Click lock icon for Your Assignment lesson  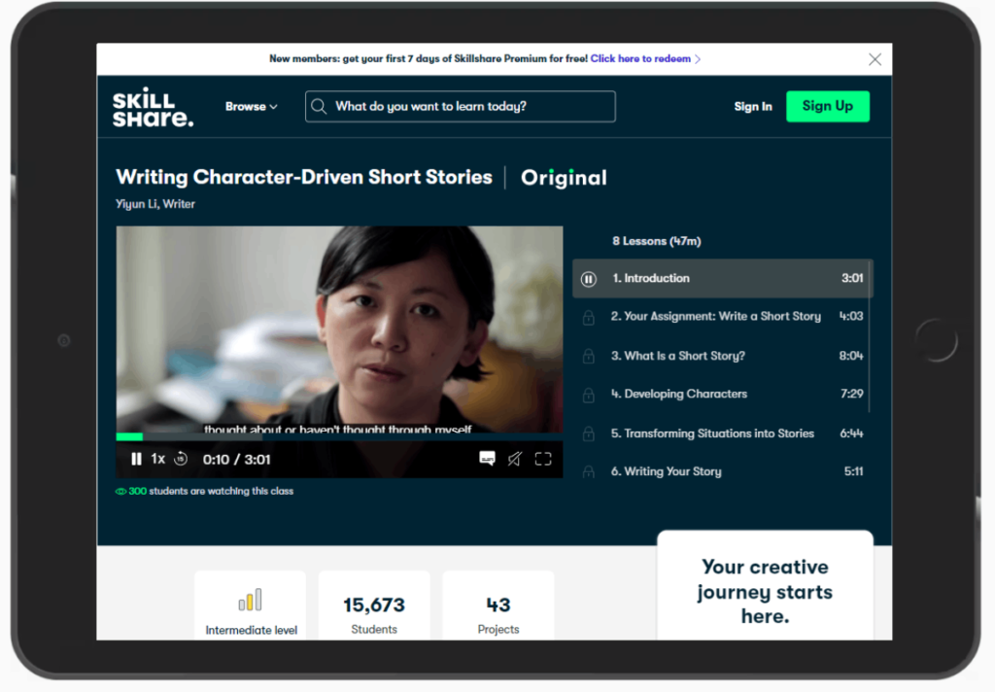588,318
